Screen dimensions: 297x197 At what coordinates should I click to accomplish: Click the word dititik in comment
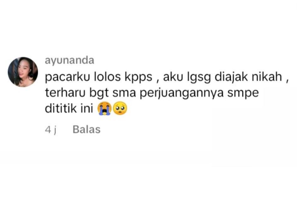point(61,108)
